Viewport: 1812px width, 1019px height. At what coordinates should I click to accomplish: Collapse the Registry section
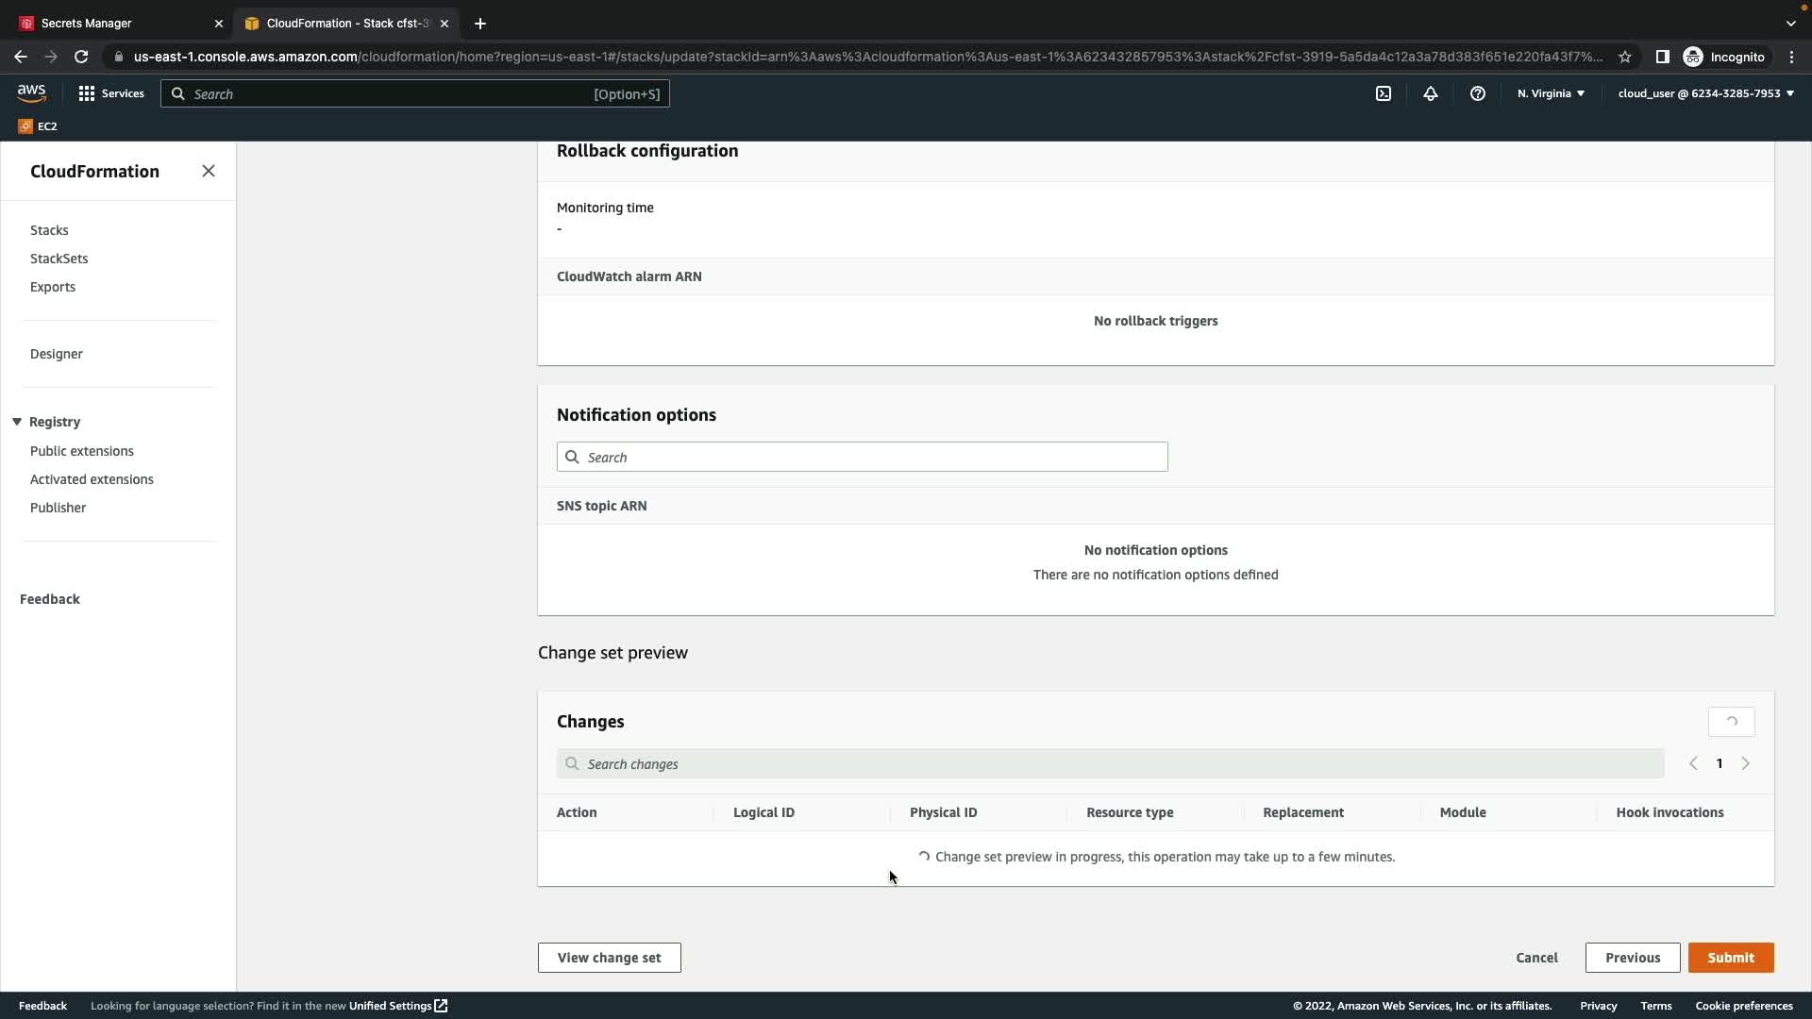[x=17, y=422]
